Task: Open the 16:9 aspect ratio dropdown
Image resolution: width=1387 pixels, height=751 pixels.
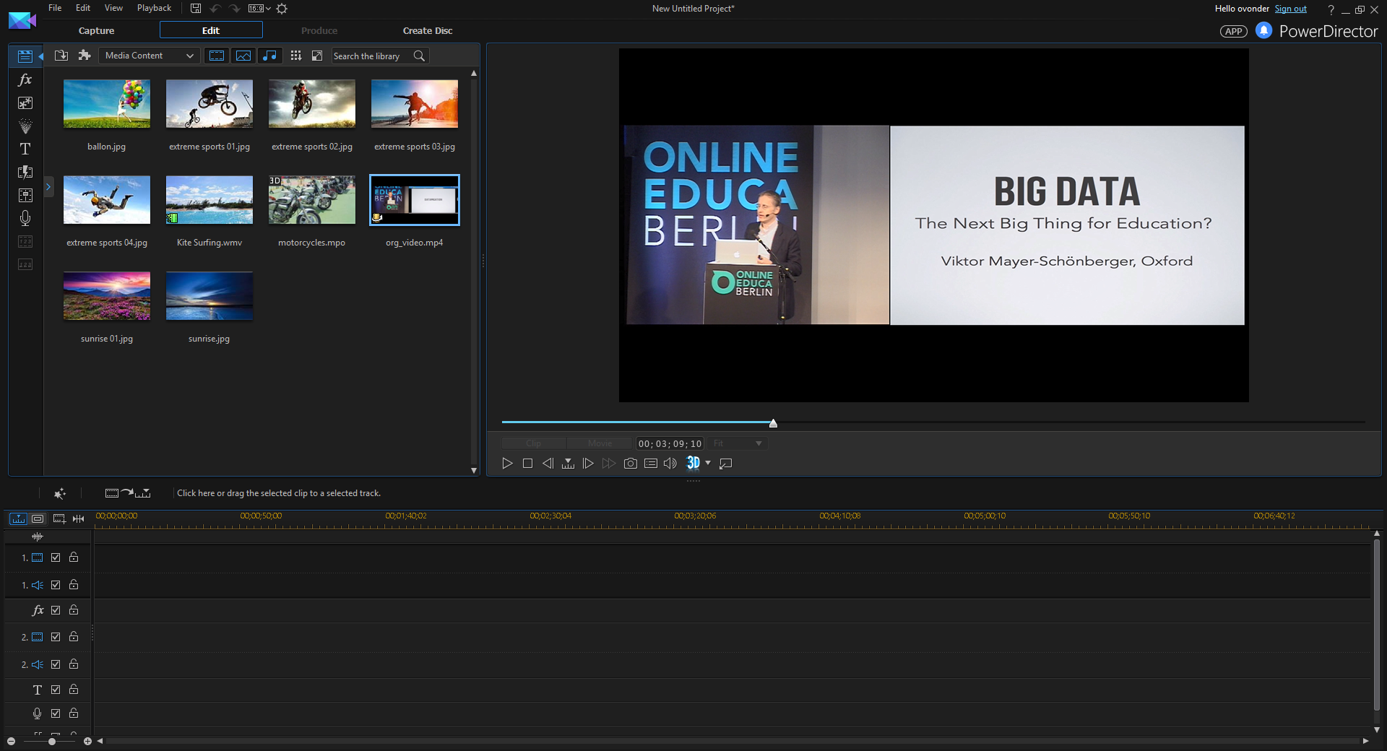Action: click(259, 9)
